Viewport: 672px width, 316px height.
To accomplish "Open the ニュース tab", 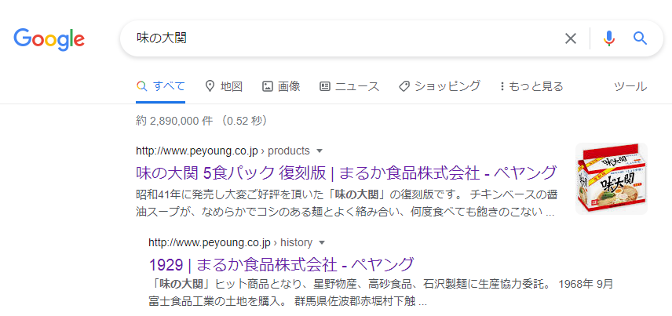I will click(x=349, y=86).
